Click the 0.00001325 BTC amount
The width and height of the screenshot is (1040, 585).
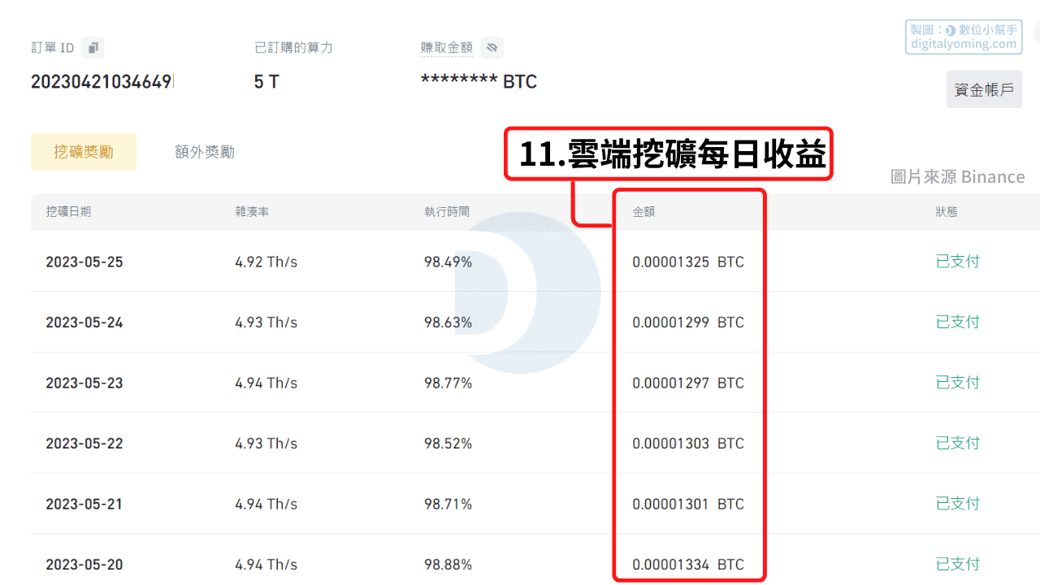click(x=688, y=262)
